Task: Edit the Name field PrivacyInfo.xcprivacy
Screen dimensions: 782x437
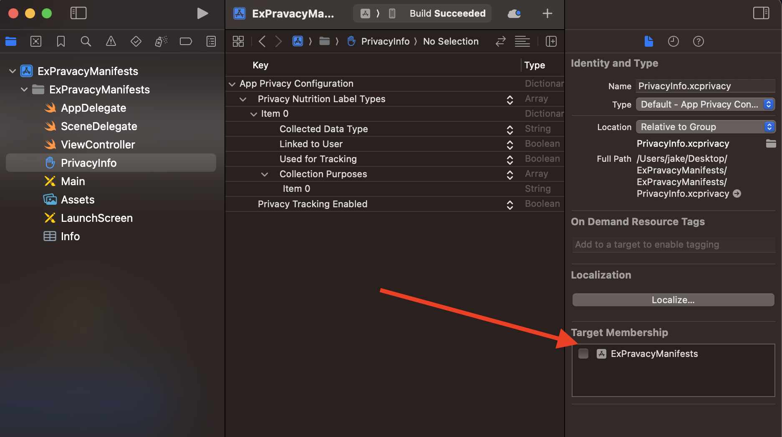Action: tap(705, 86)
